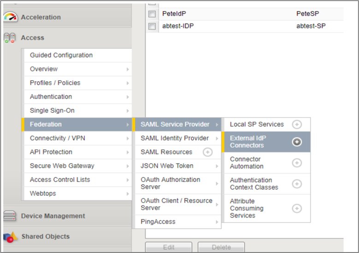Tick the checkbox for PeteIdP row

[x=152, y=14]
